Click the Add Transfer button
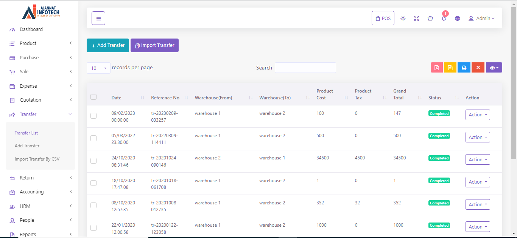The height and width of the screenshot is (238, 517). (x=108, y=45)
